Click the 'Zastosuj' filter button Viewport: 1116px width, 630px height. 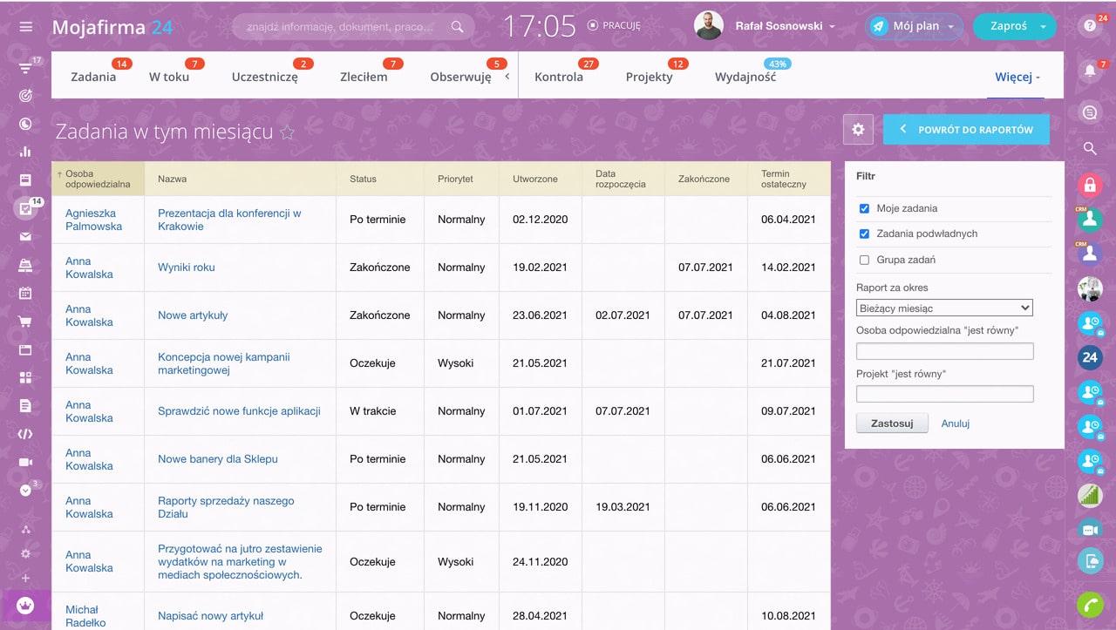891,423
